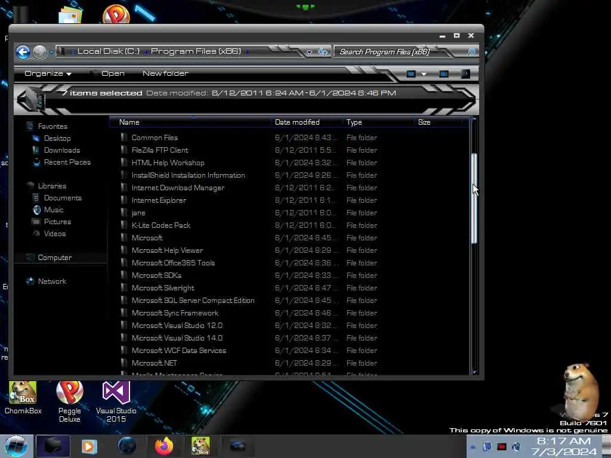Select Documents library
The height and width of the screenshot is (458, 611).
tap(62, 198)
